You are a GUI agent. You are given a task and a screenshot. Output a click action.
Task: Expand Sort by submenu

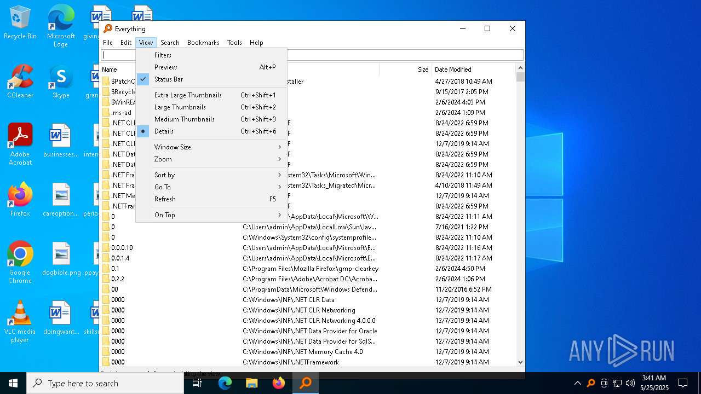pyautogui.click(x=211, y=175)
